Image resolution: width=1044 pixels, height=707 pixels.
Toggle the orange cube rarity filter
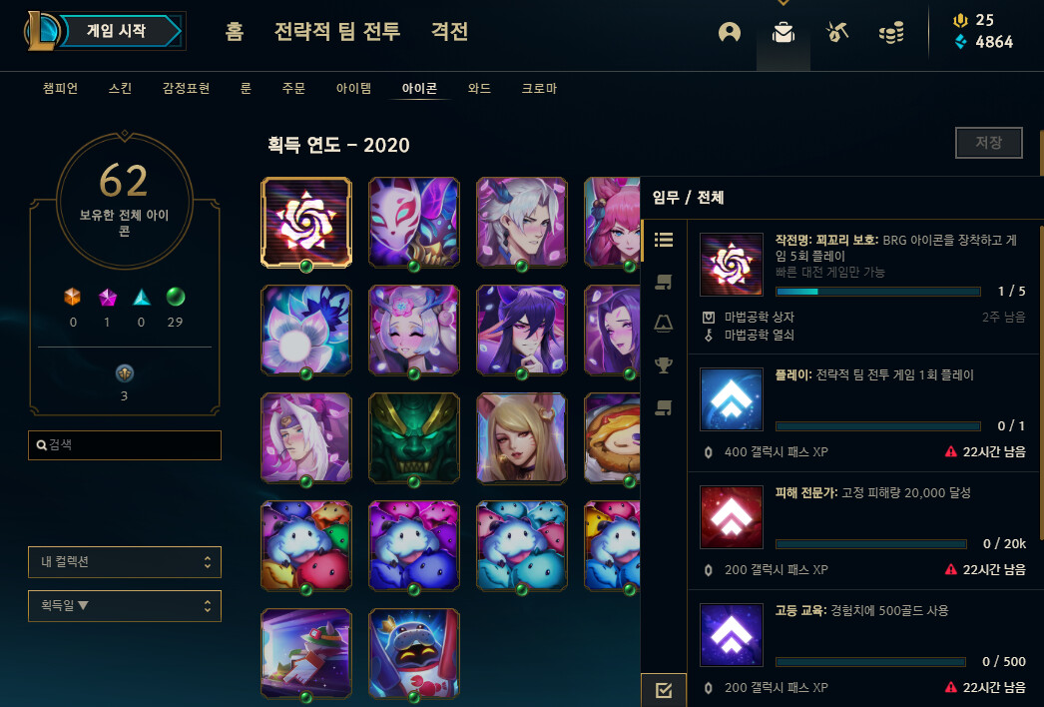[73, 297]
